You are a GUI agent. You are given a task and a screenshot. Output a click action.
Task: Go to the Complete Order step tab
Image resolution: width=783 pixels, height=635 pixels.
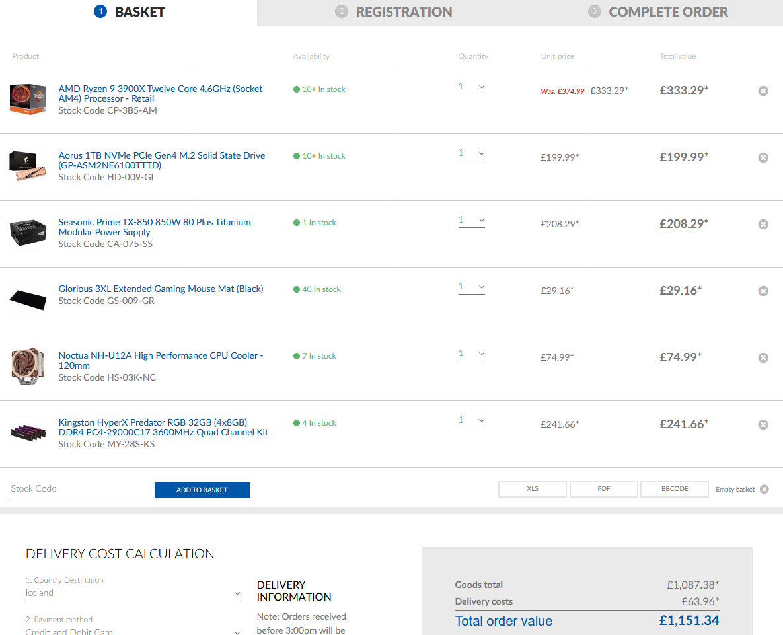658,12
